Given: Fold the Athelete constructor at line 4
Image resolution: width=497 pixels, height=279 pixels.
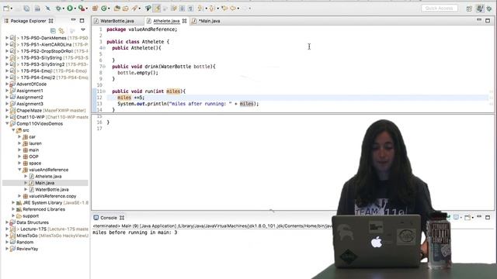Looking at the screenshot, I should click(103, 48).
